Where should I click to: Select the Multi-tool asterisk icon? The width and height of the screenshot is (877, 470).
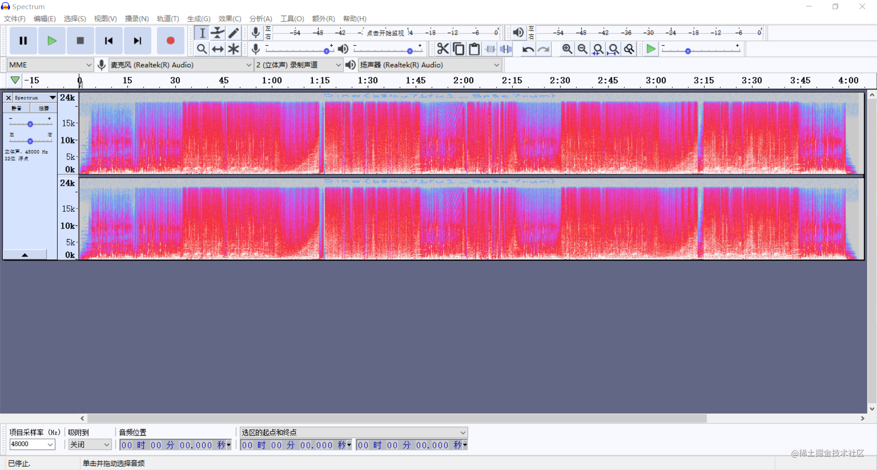click(233, 49)
